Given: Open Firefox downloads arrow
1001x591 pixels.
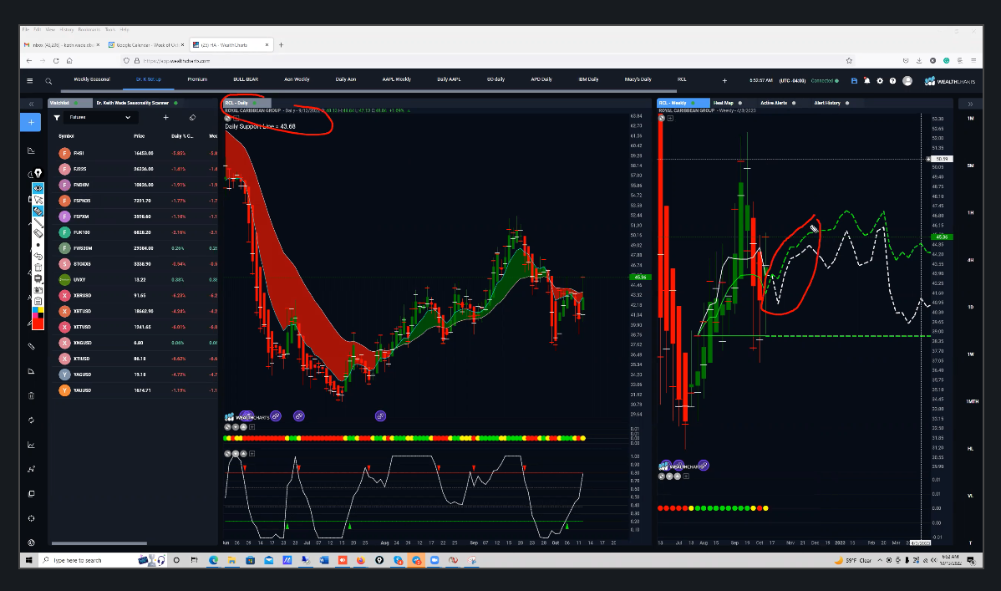Looking at the screenshot, I should [x=918, y=61].
